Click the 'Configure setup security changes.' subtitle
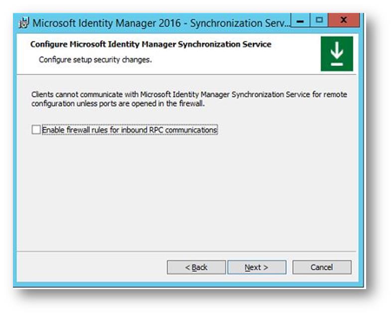 95,60
